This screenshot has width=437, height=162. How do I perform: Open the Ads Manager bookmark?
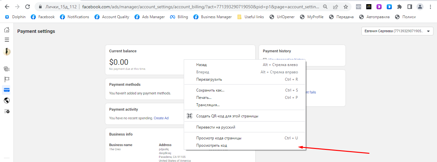coord(150,17)
